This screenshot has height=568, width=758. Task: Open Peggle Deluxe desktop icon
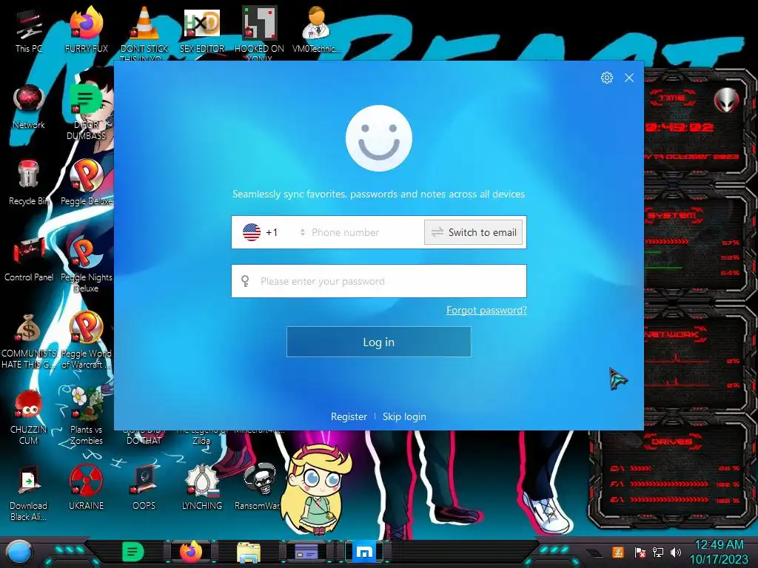[x=86, y=183]
